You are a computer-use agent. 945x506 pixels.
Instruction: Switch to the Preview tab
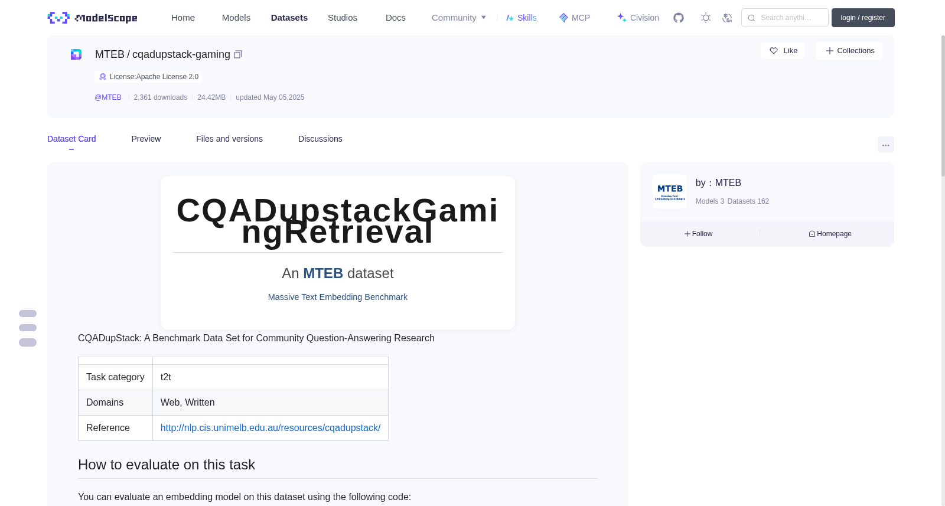pos(146,139)
